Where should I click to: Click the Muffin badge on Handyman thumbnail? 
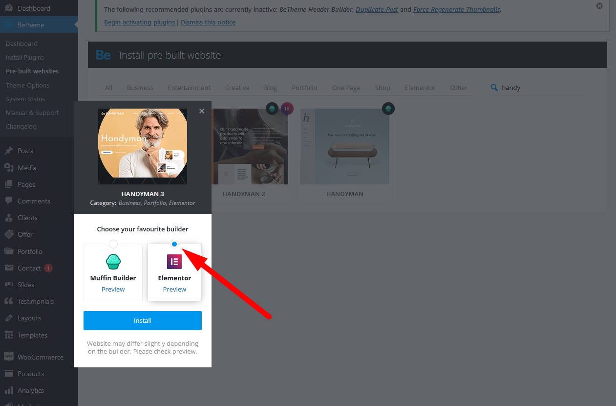[x=388, y=109]
